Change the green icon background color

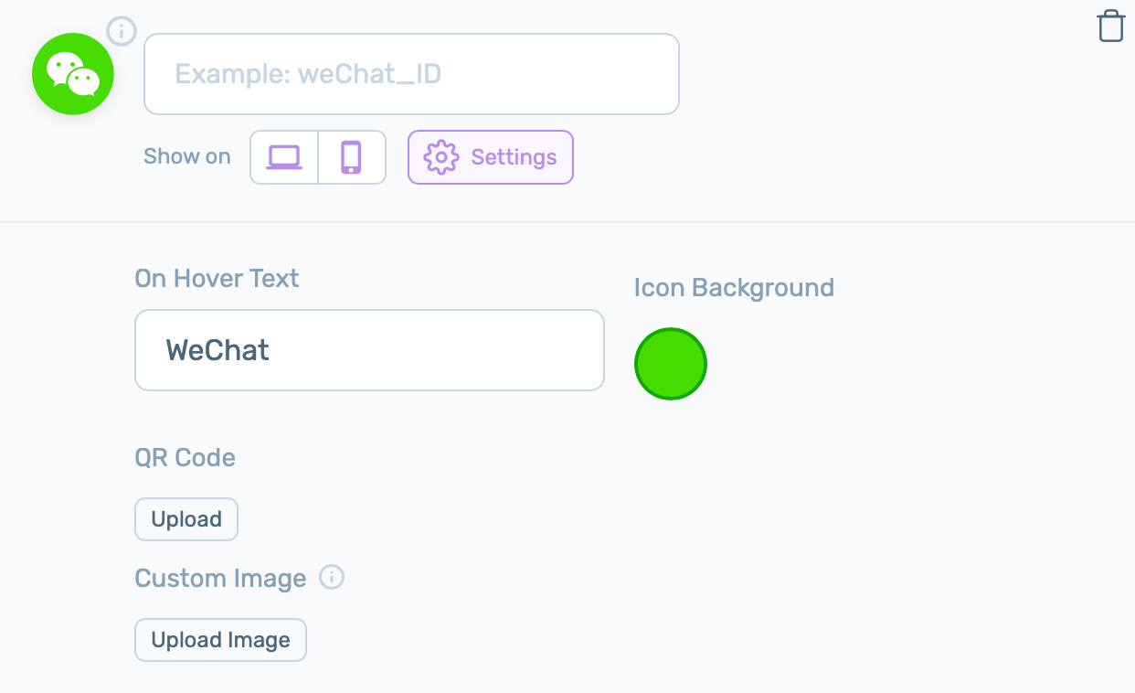[671, 363]
